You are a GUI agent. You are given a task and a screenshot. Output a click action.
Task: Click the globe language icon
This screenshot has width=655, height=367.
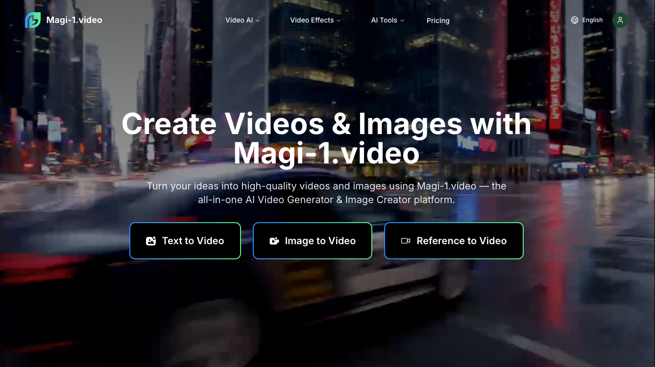(575, 20)
